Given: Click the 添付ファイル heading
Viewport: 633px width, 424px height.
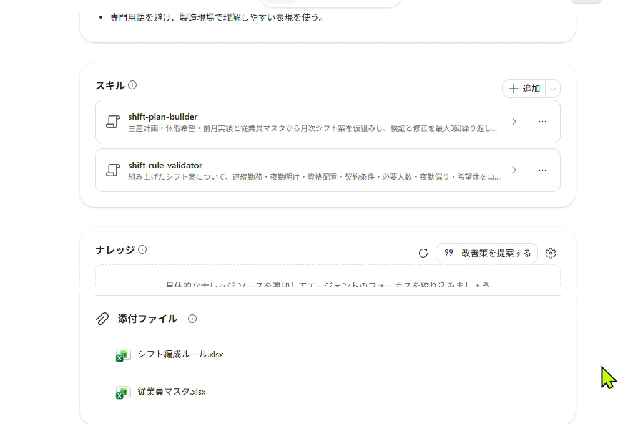Looking at the screenshot, I should (147, 319).
